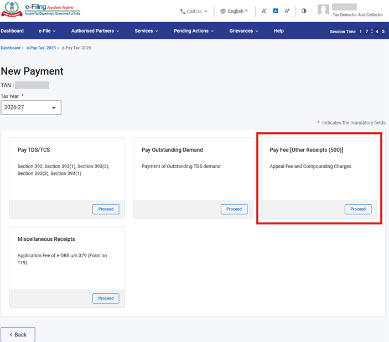Open the Services menu
This screenshot has height=342, width=389.
coord(146,31)
